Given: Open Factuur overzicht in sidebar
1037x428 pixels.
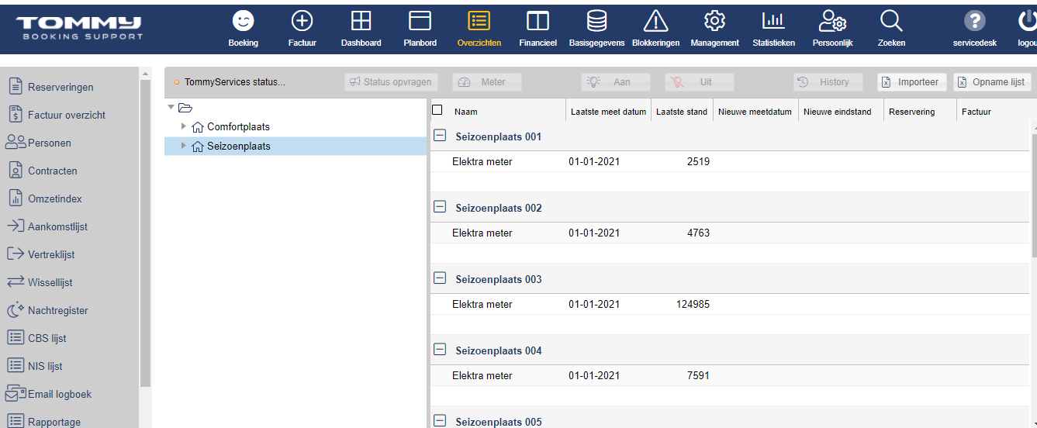Looking at the screenshot, I should pos(67,115).
